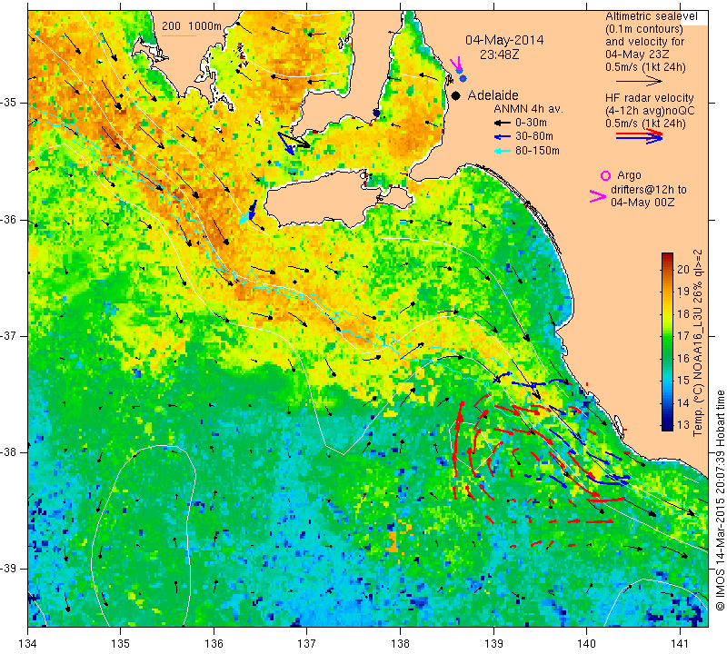The height and width of the screenshot is (654, 727).
Task: Click the ANMN 4h av. legend heading
Action: pos(528,109)
